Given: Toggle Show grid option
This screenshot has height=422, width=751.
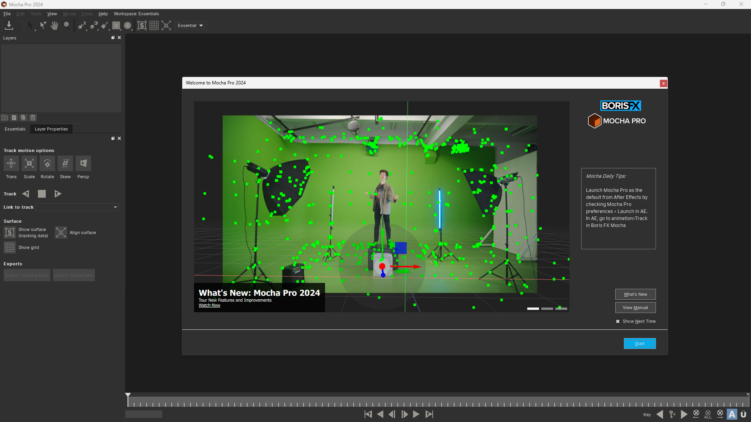Looking at the screenshot, I should [x=10, y=247].
